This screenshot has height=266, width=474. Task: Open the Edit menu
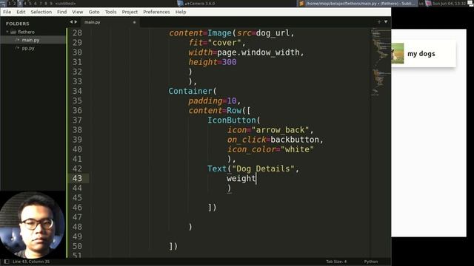pyautogui.click(x=21, y=12)
